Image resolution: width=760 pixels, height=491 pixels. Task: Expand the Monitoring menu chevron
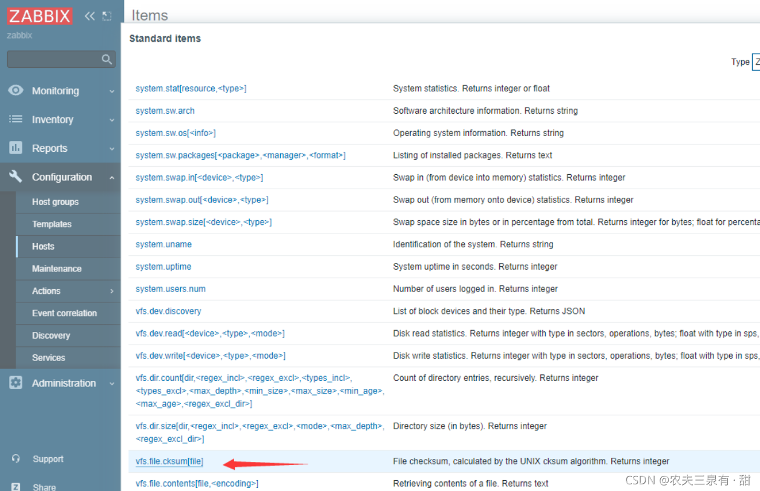point(112,91)
